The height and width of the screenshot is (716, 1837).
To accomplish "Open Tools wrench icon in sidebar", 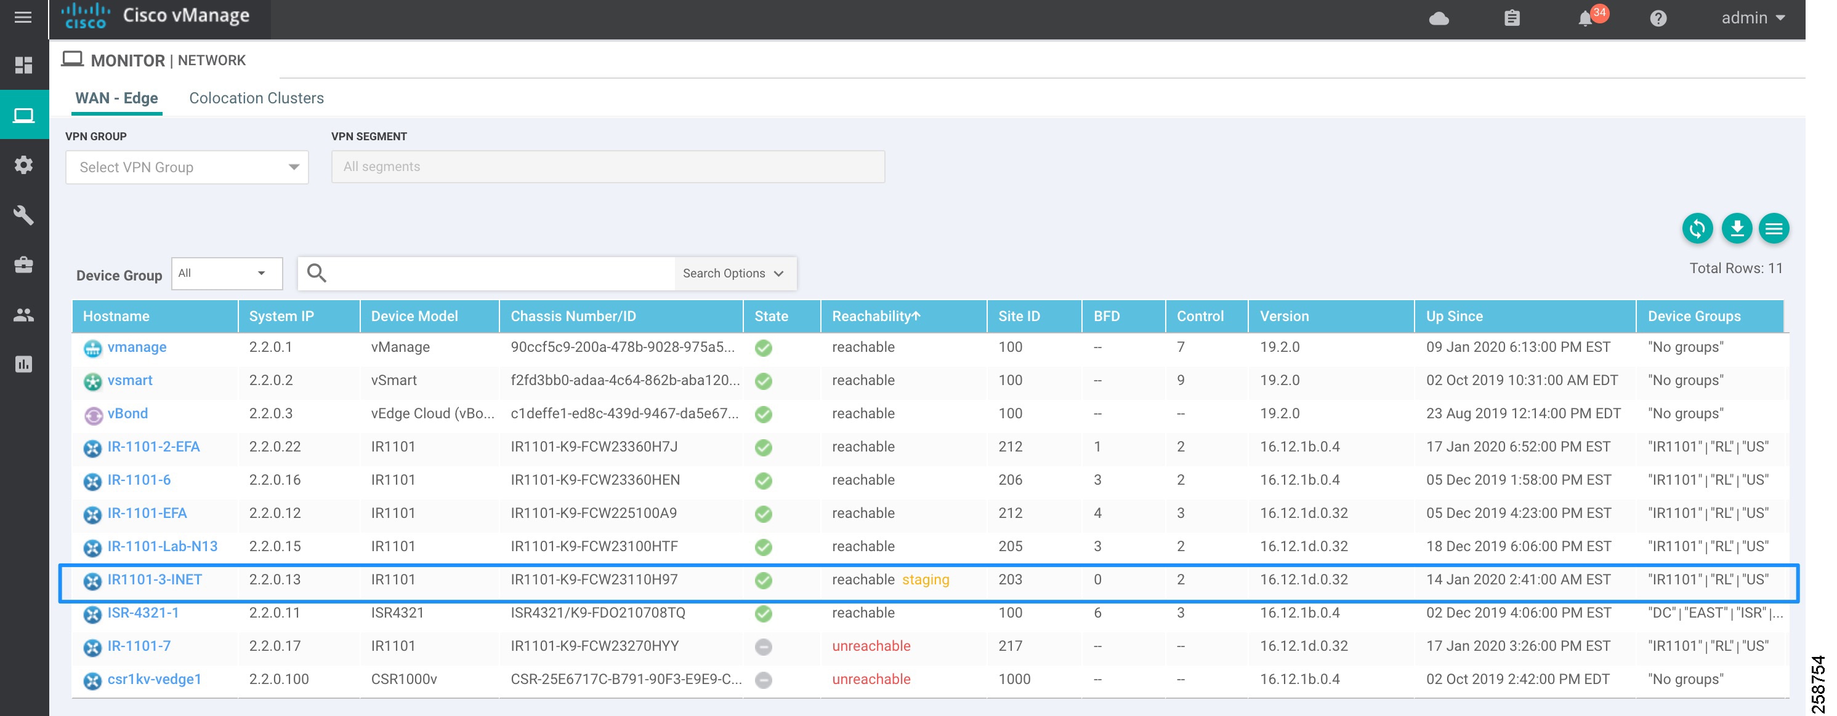I will [23, 215].
